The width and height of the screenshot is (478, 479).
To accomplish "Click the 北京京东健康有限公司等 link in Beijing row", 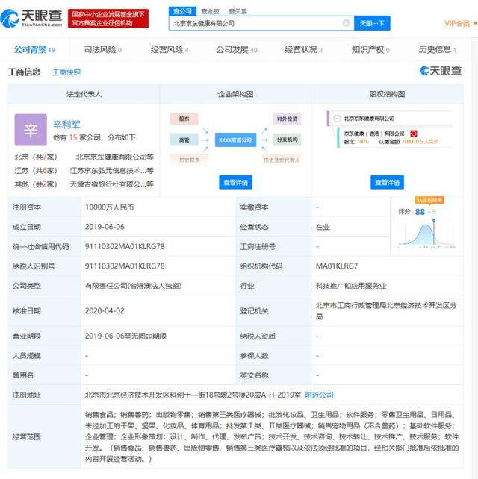I will [115, 157].
